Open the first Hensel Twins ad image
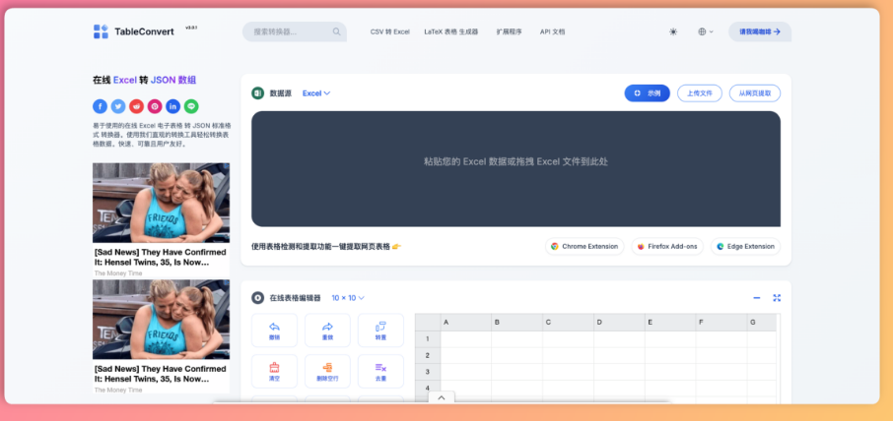893x421 pixels. 162,203
